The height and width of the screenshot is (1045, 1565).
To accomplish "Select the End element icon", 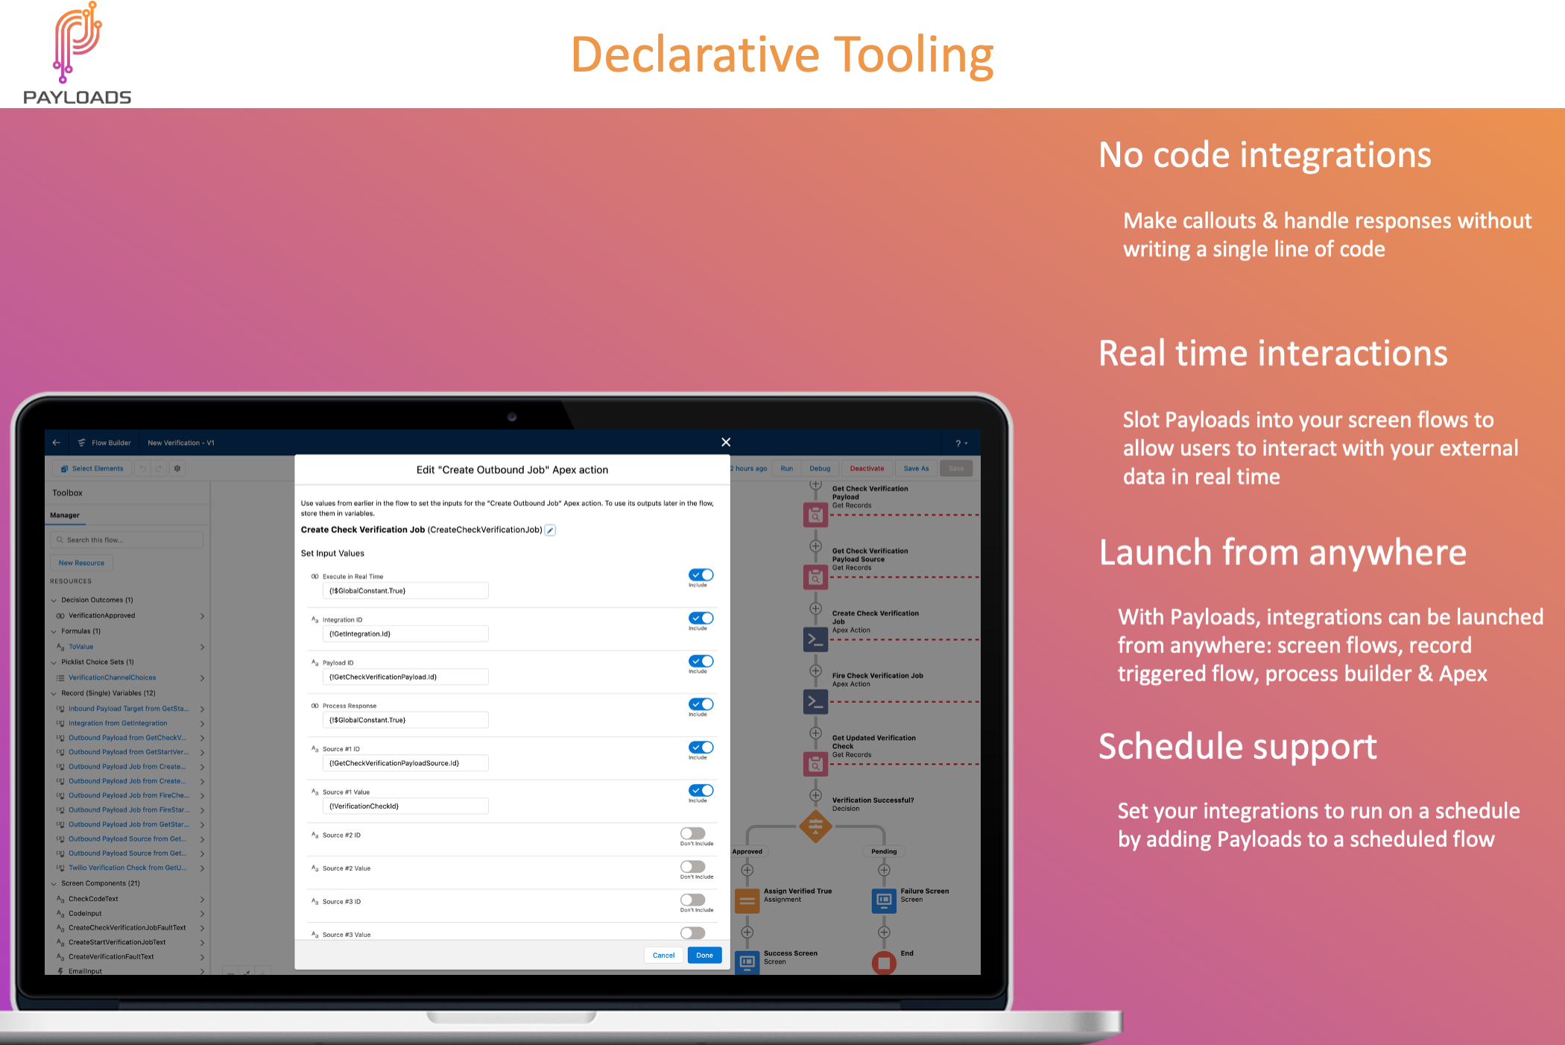I will click(884, 962).
